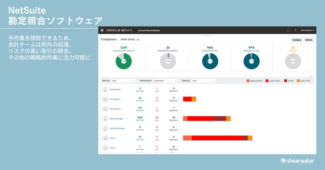Click the Oracle NetSuite logo
Screen dimensions: 325x170
[119, 30]
